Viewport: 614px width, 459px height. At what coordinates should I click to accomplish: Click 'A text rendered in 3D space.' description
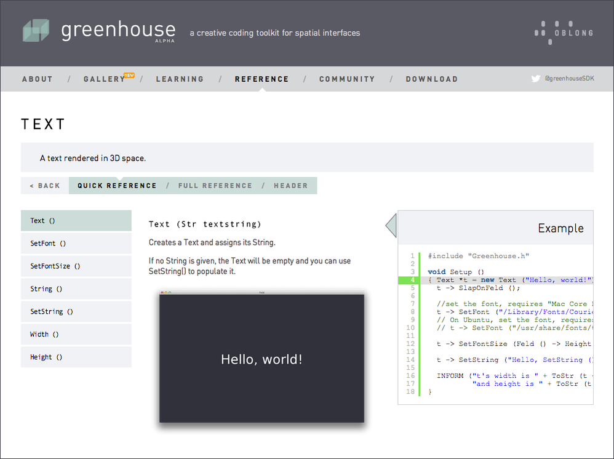coord(93,158)
